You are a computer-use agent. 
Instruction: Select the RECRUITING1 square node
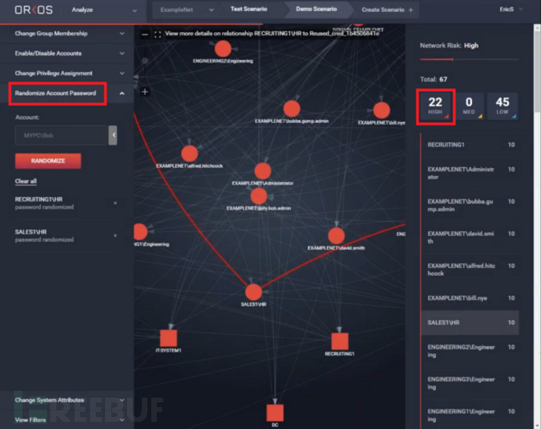(x=339, y=341)
